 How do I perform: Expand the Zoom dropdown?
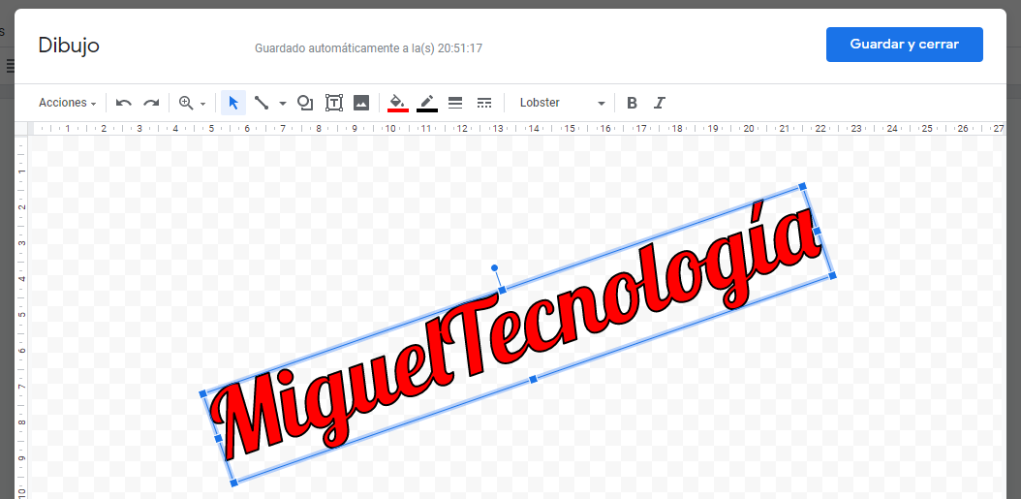click(x=192, y=103)
